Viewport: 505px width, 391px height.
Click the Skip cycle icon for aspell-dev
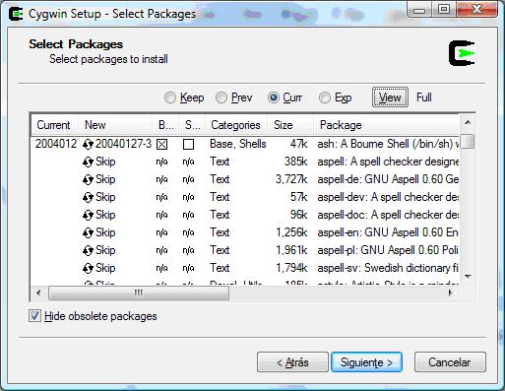[x=88, y=197]
